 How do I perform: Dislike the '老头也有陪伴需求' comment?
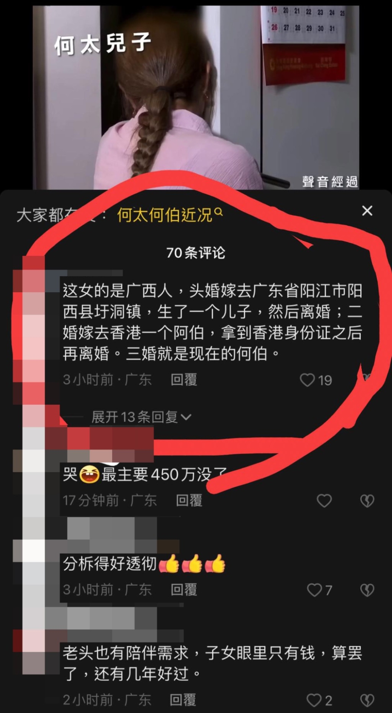click(367, 700)
